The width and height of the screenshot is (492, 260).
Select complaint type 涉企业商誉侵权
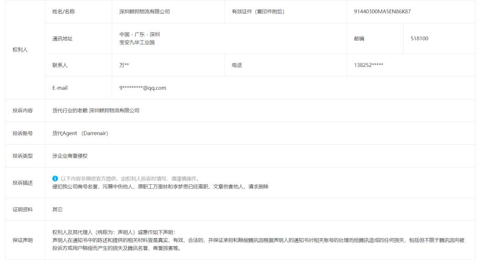coord(70,156)
